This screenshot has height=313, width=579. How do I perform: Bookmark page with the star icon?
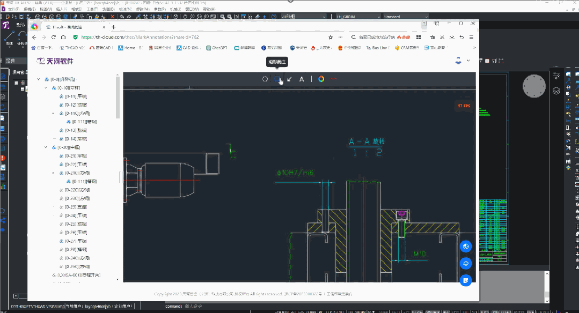click(x=331, y=38)
